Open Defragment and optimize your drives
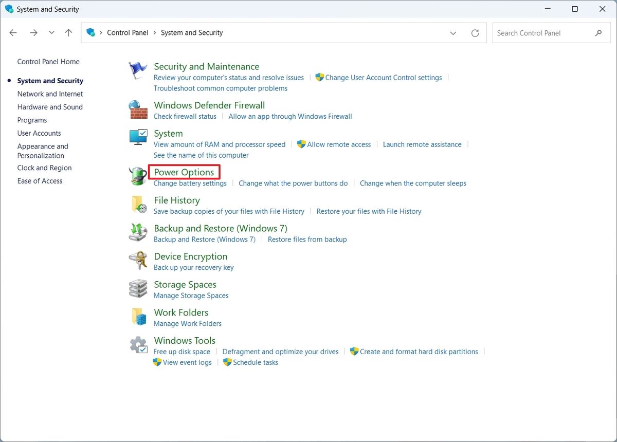 (281, 352)
